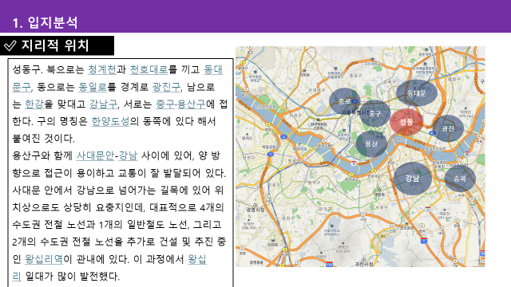This screenshot has height=287, width=511.
Task: Select the 광진 oval on the map
Action: (448, 128)
